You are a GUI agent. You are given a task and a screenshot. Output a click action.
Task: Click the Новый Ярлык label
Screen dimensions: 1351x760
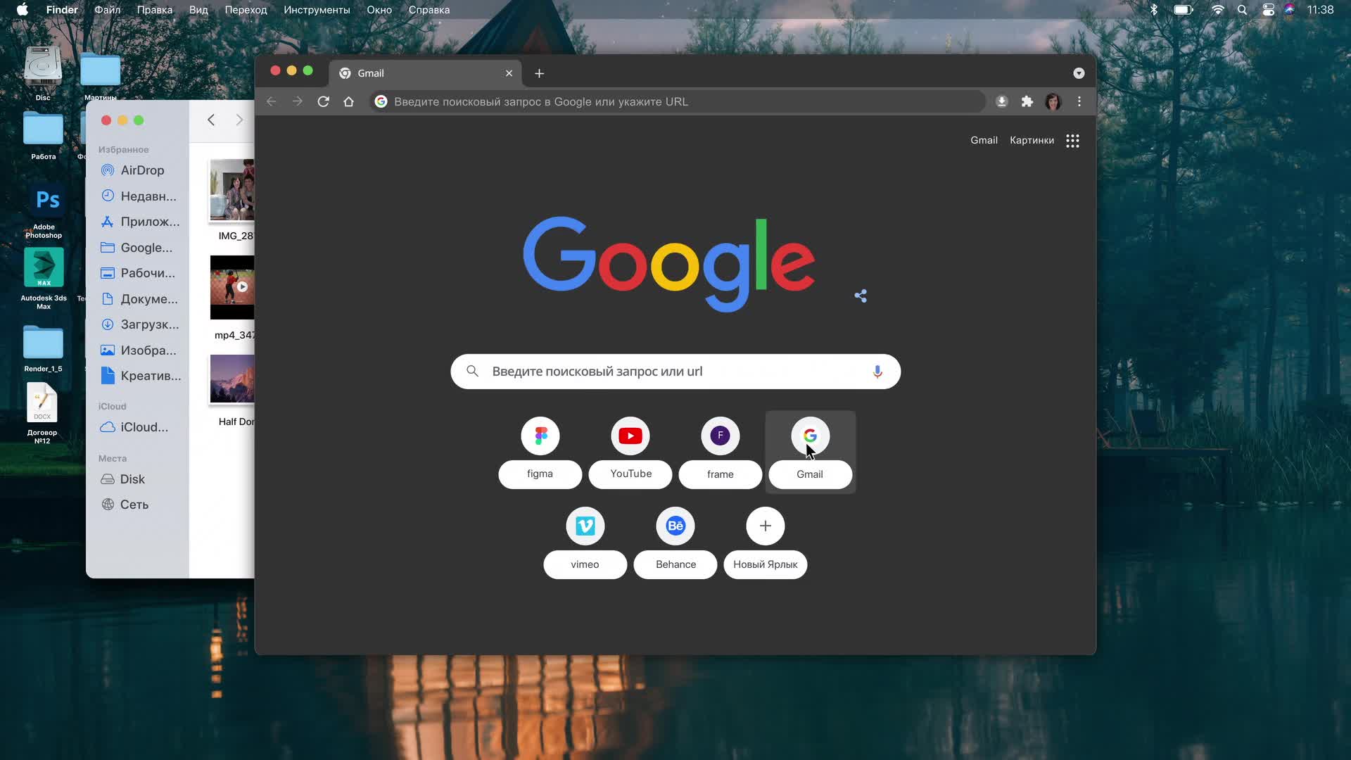point(765,564)
